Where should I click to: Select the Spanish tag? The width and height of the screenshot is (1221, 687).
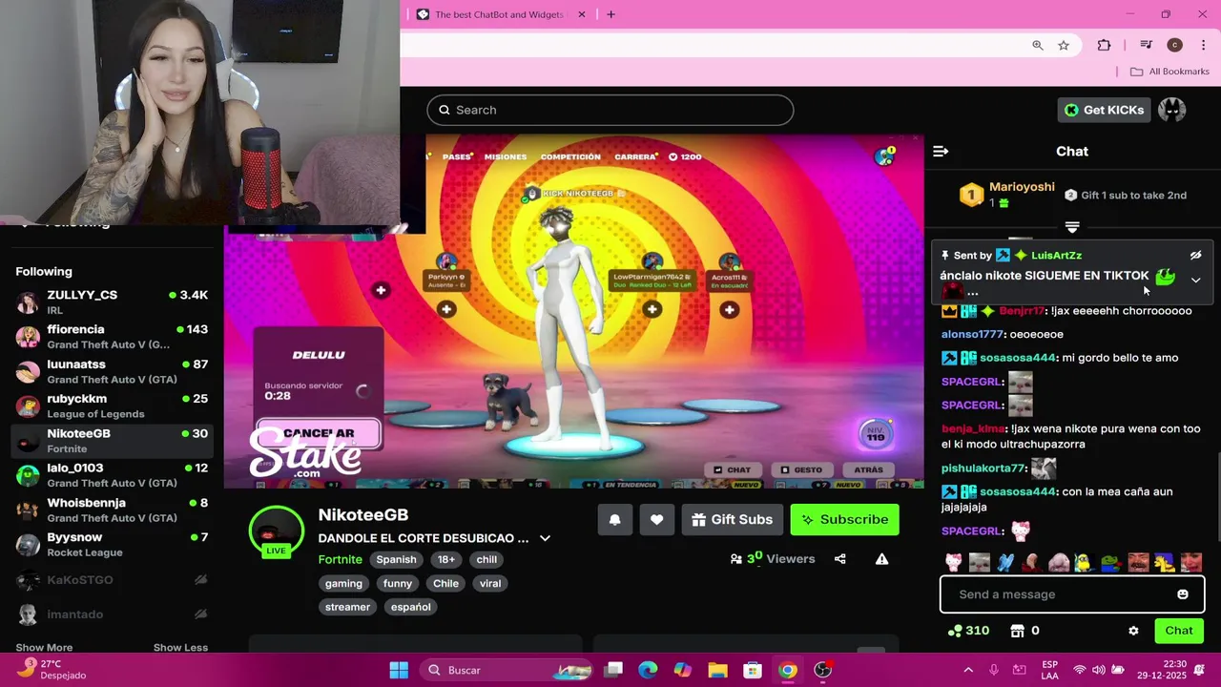(x=396, y=560)
